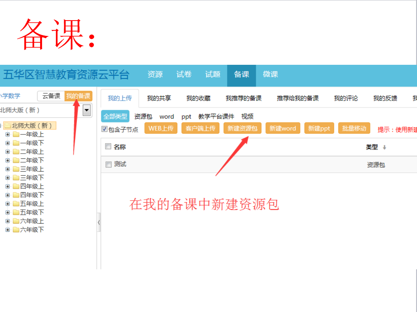Expand the 二年级上 tree node
417x312 pixels.
8,152
